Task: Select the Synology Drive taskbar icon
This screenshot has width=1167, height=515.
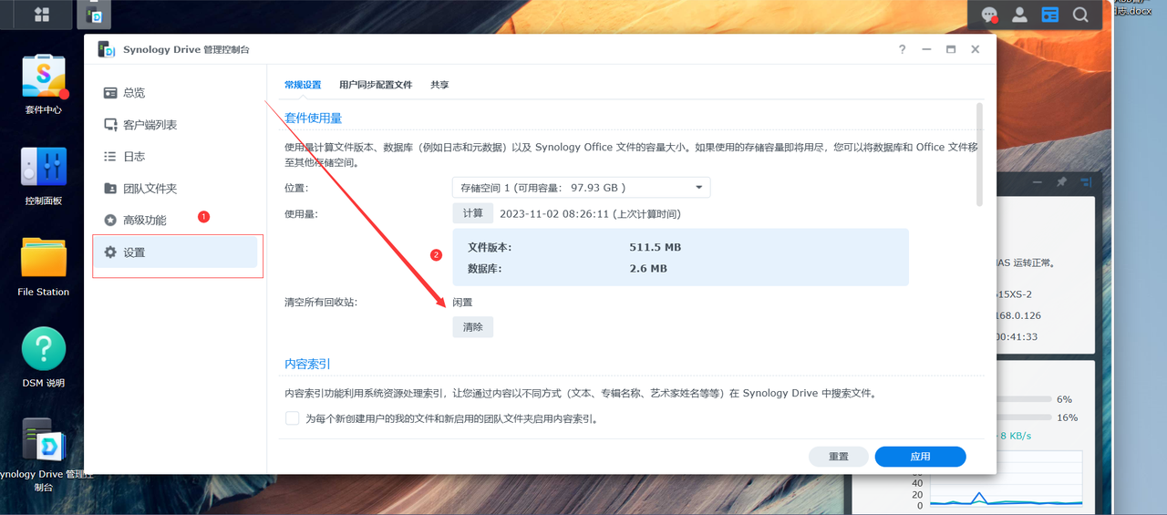Action: pos(94,15)
